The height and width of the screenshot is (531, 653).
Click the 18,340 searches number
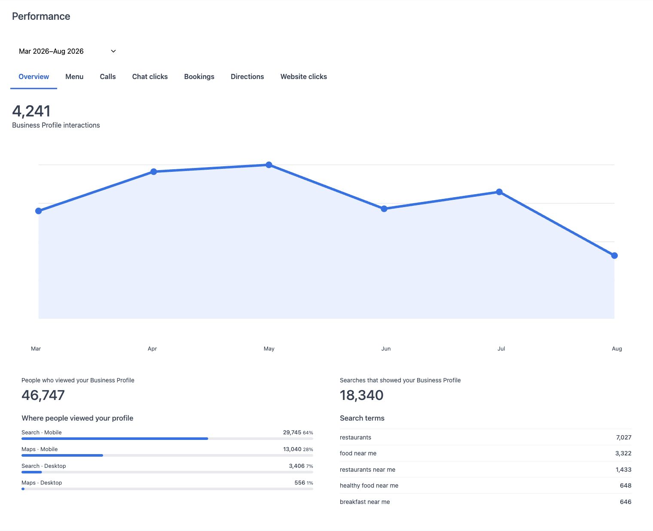tap(362, 395)
